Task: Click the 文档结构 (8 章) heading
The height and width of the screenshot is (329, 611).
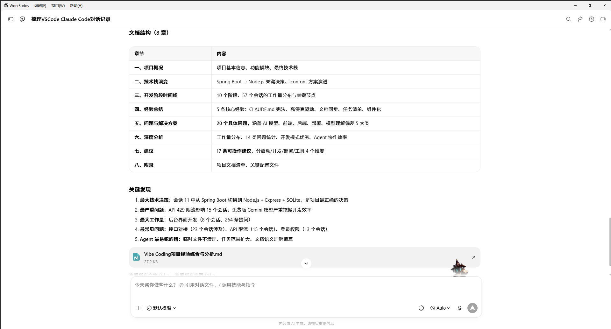Action: point(149,33)
